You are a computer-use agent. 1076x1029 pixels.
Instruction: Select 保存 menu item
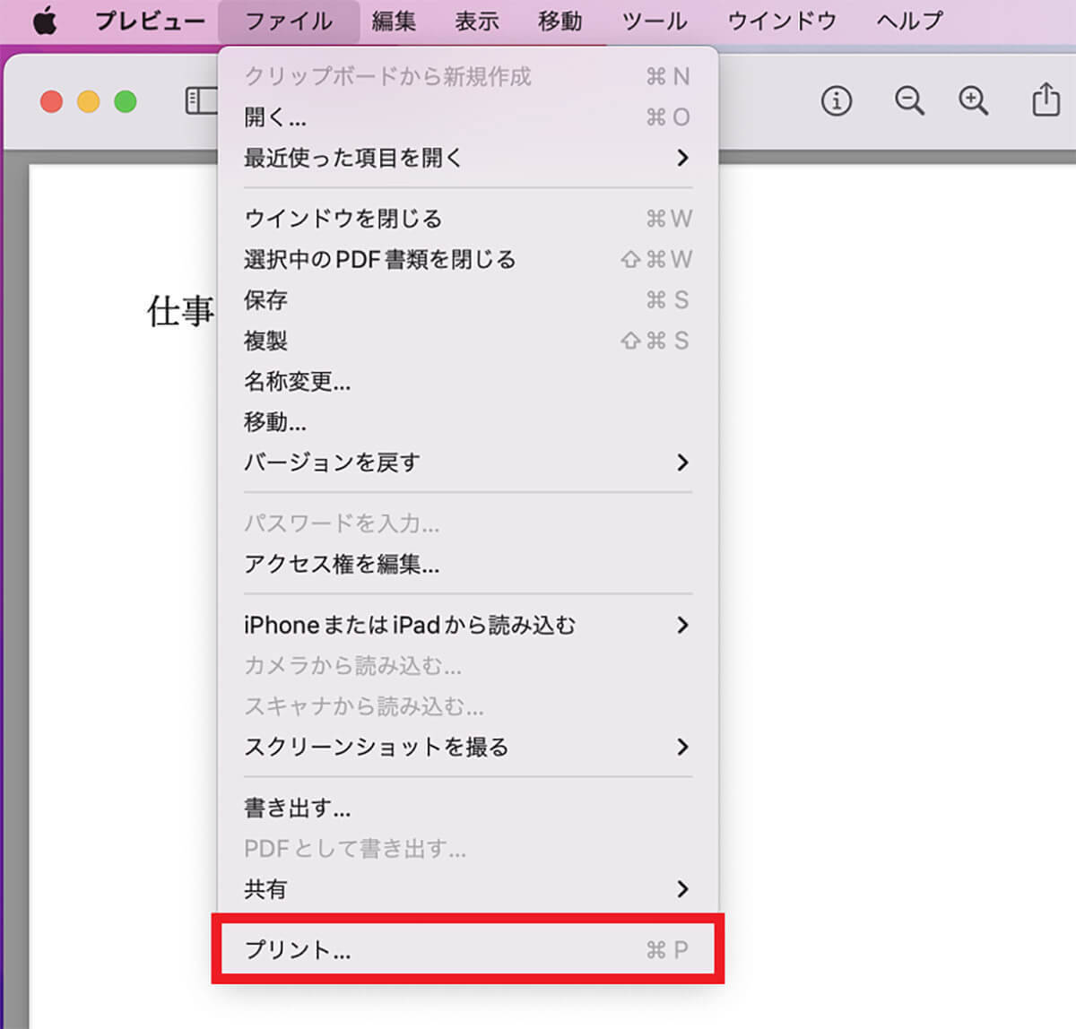coord(266,300)
